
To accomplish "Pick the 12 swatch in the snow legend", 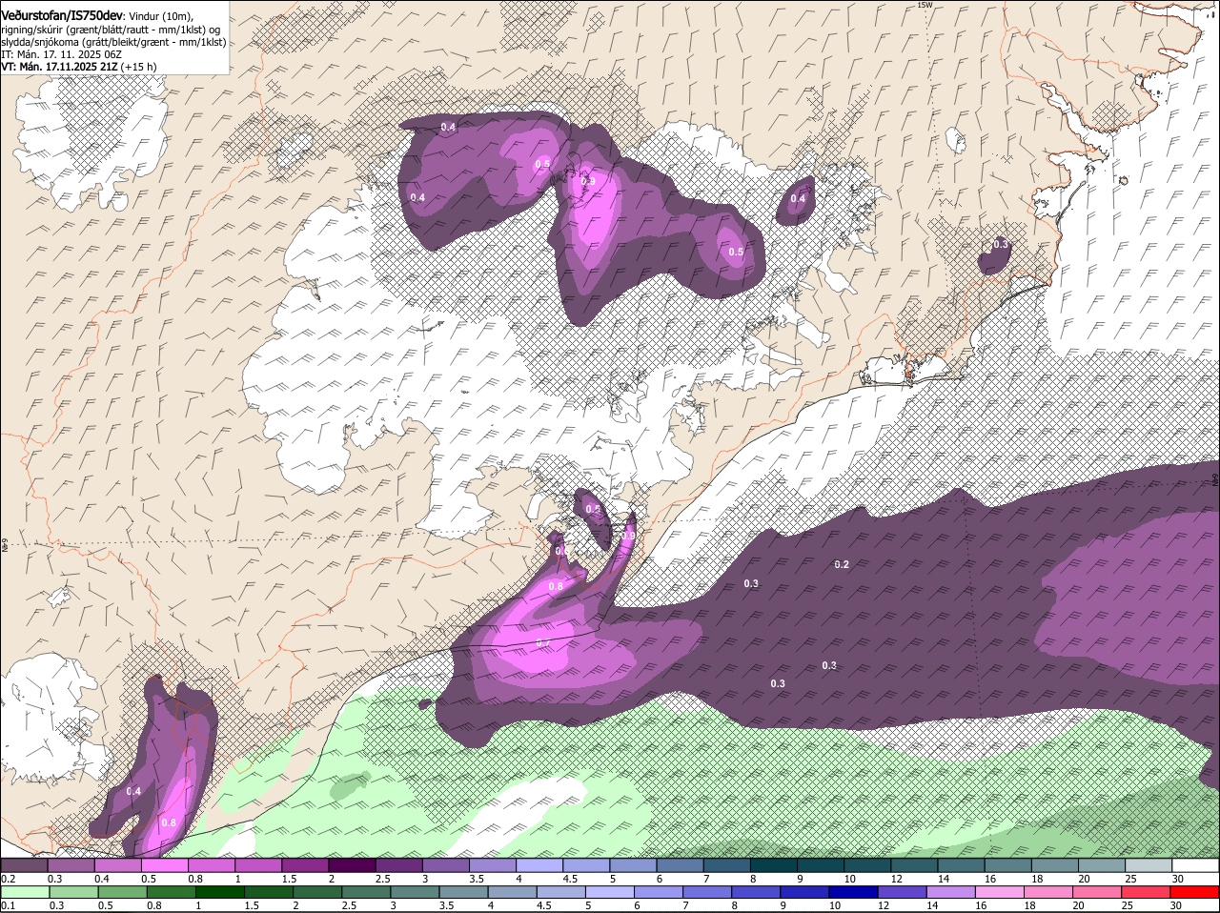I will click(915, 865).
